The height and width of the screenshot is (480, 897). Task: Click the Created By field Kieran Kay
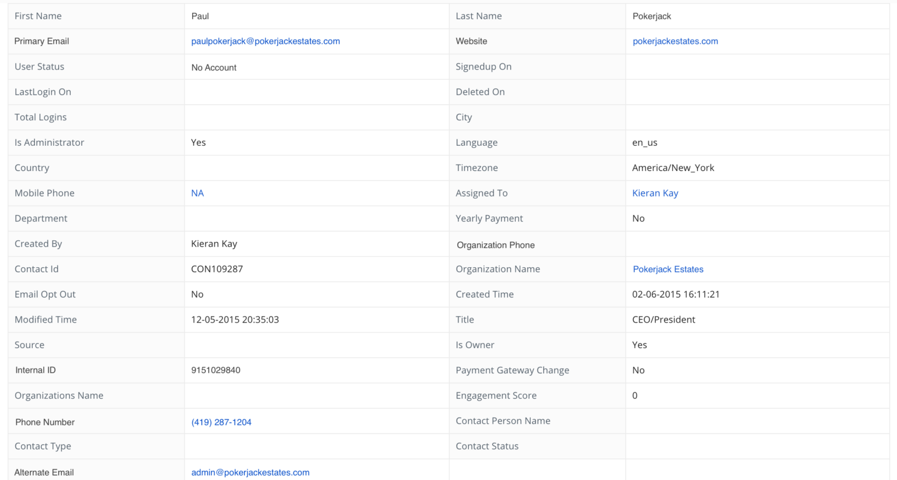214,243
